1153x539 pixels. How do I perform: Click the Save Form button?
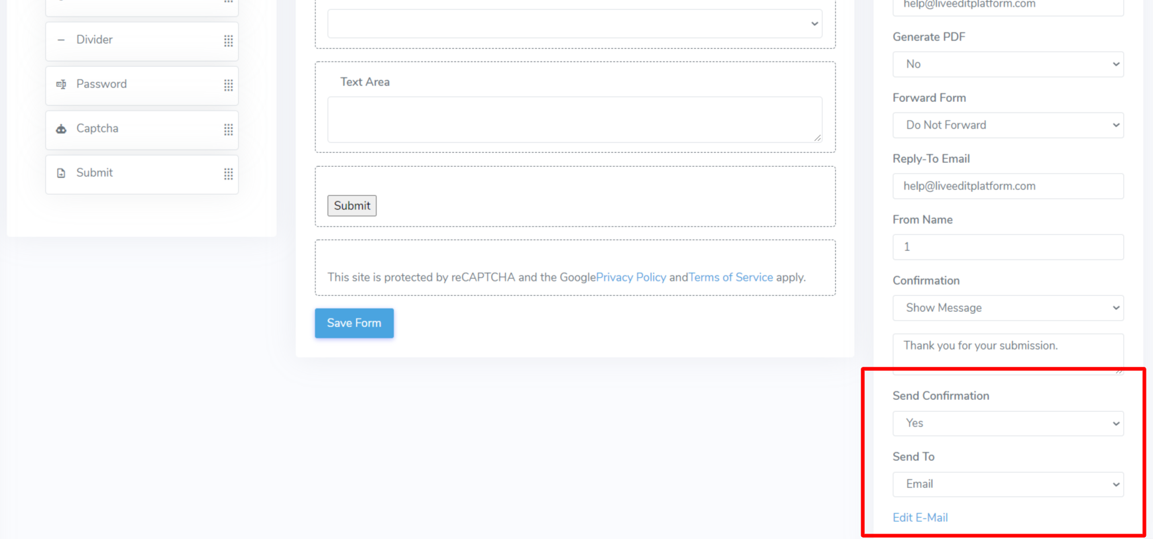(x=354, y=323)
